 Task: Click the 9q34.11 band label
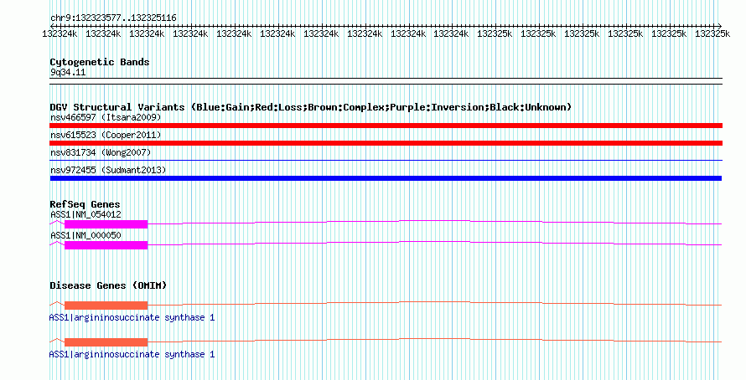coord(68,72)
